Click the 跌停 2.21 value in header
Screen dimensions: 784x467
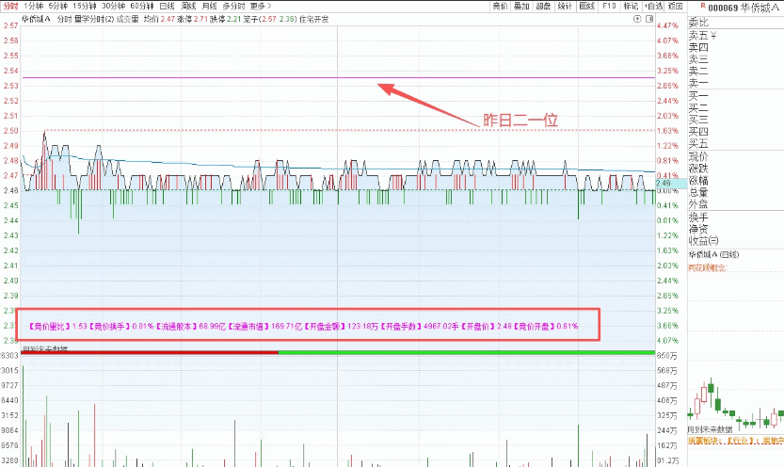(225, 19)
